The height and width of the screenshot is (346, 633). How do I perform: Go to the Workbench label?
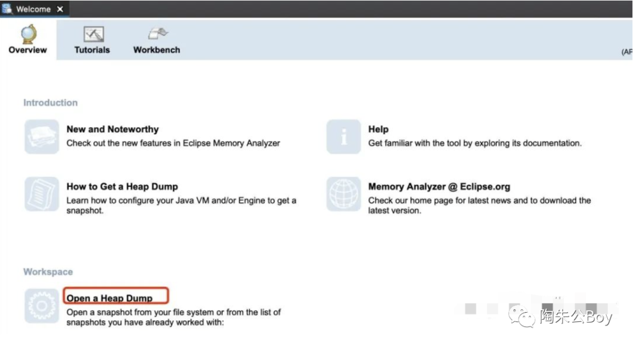pyautogui.click(x=156, y=50)
